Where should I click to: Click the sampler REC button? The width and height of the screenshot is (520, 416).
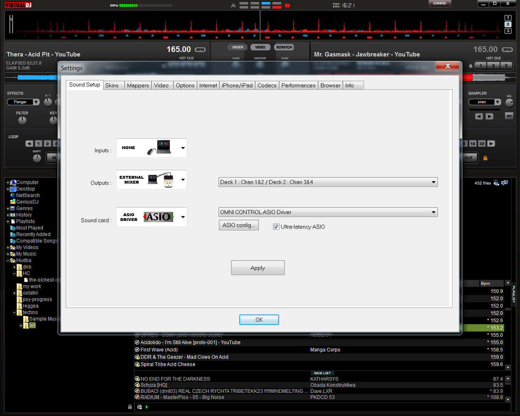coord(509,116)
